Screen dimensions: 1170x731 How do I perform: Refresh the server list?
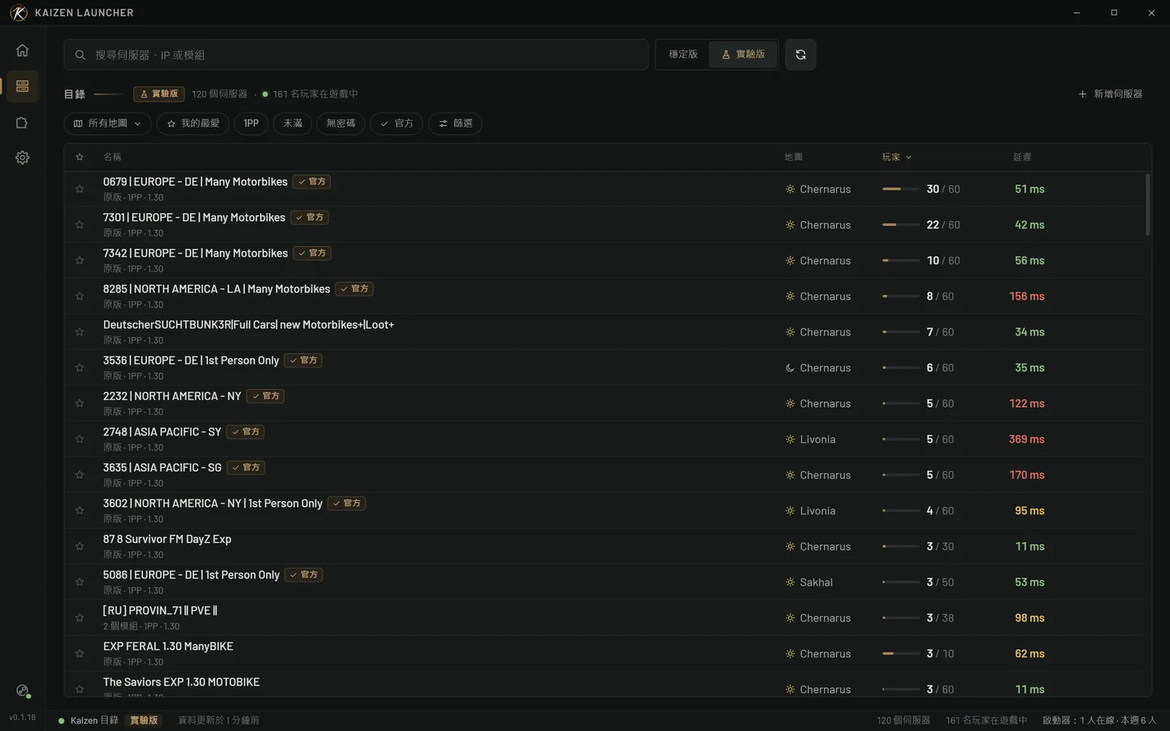pyautogui.click(x=800, y=54)
